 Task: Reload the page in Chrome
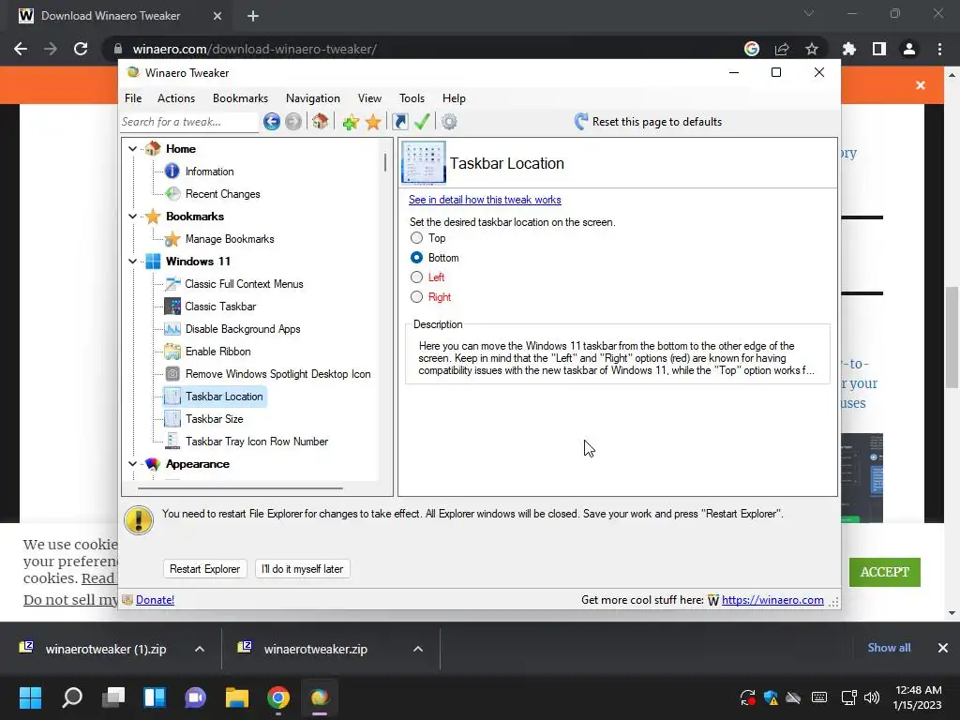pos(81,49)
